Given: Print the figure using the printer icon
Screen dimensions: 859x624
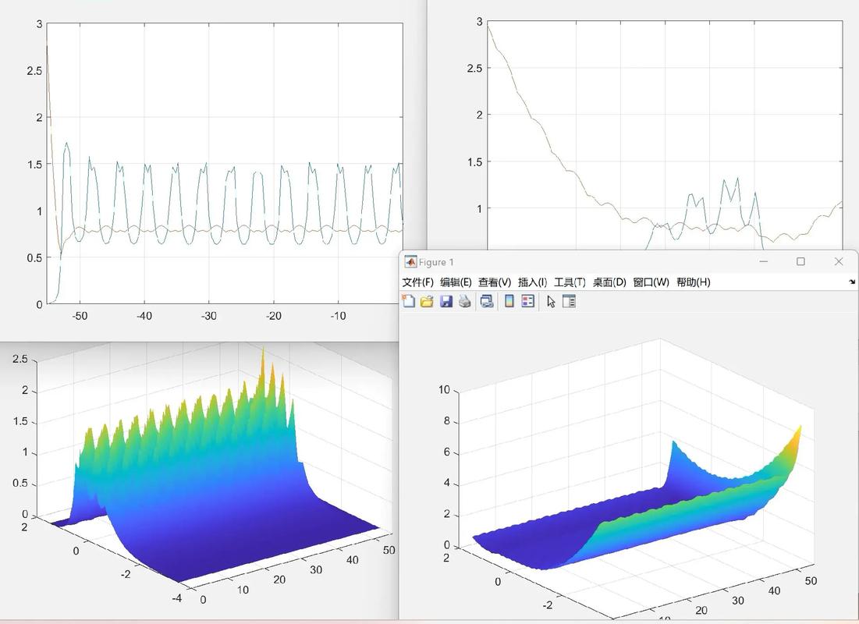Looking at the screenshot, I should (465, 301).
